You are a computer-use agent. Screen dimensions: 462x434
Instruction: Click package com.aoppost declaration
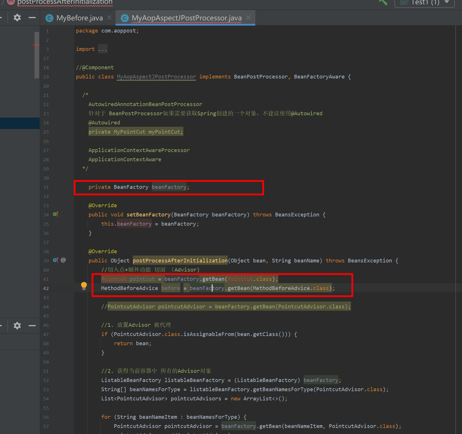[107, 31]
